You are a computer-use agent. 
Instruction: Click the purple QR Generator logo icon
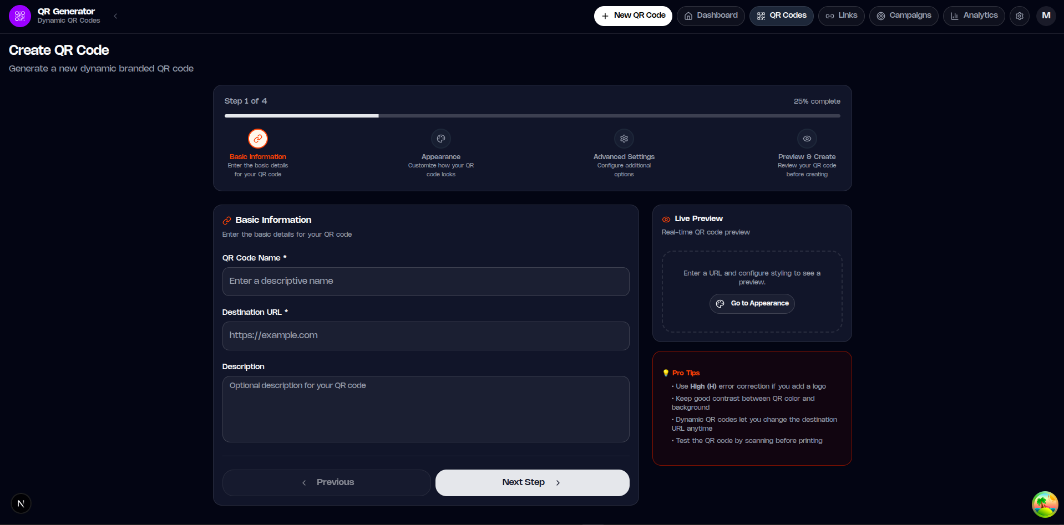pyautogui.click(x=20, y=16)
